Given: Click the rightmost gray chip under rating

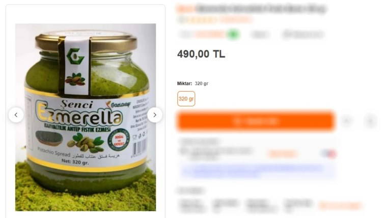Looking at the screenshot, I should (303, 35).
